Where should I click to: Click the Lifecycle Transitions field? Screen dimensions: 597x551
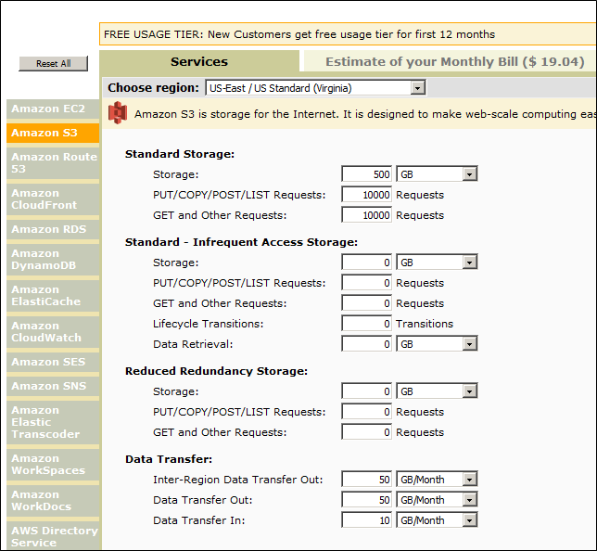coord(367,324)
